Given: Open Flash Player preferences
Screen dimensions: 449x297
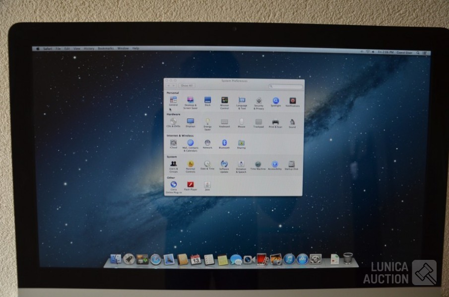Looking at the screenshot, I should [191, 186].
